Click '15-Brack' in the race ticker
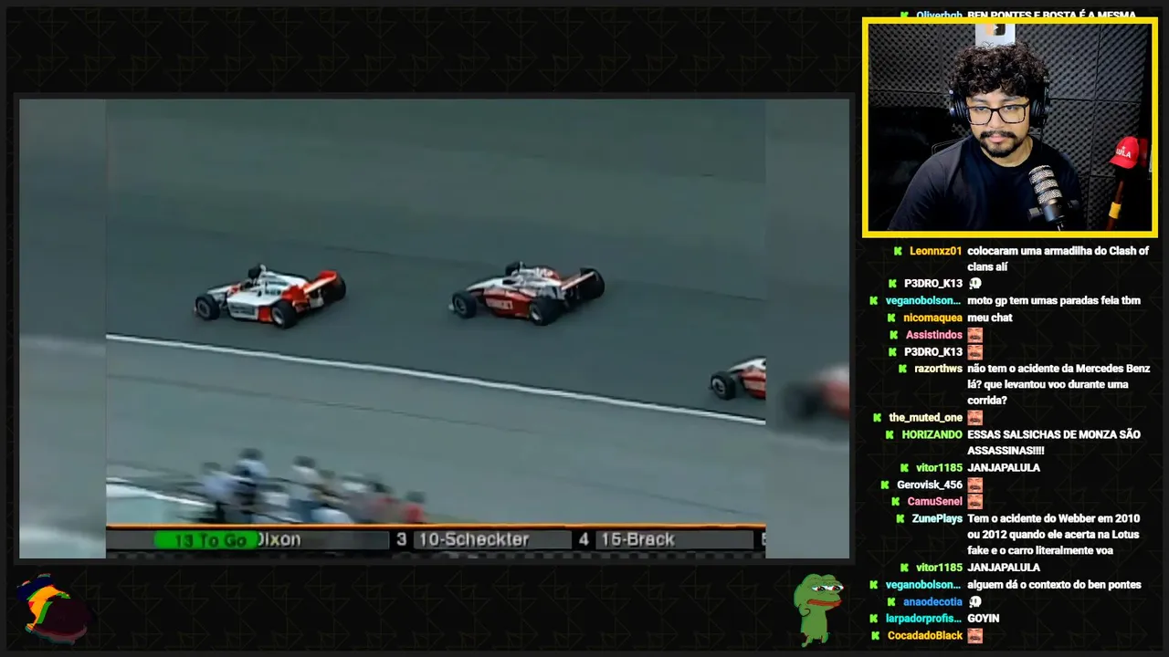Image resolution: width=1169 pixels, height=657 pixels. pyautogui.click(x=637, y=539)
